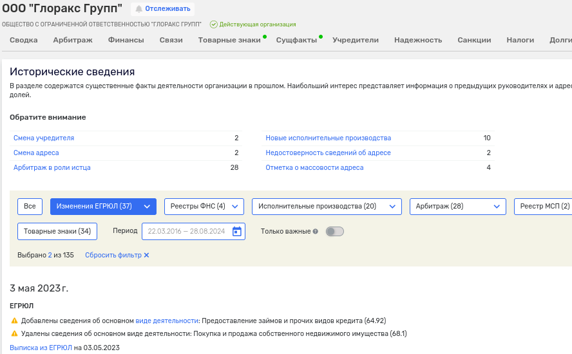Toggle the Только важные switch
572x354 pixels.
334,232
